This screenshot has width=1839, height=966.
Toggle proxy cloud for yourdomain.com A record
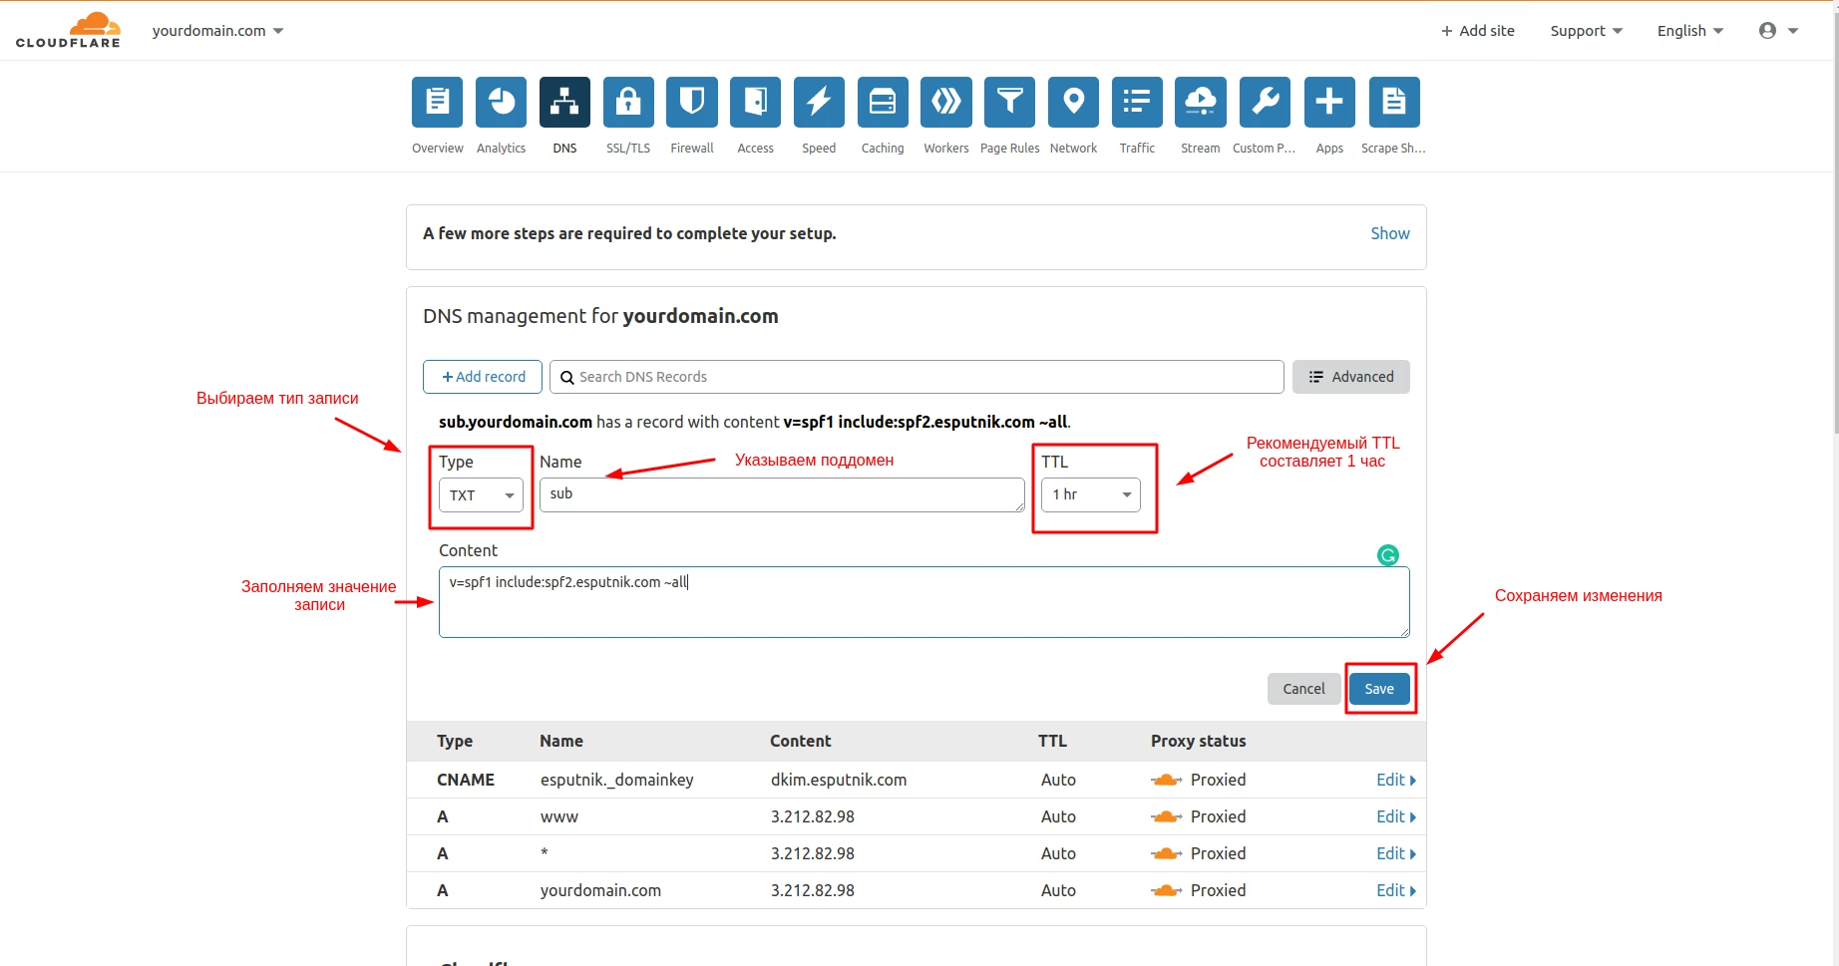(1166, 891)
